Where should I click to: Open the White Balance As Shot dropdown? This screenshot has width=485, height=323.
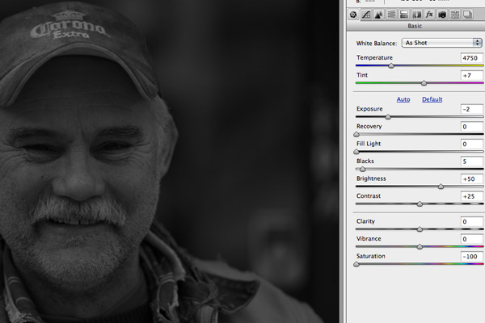click(x=441, y=43)
